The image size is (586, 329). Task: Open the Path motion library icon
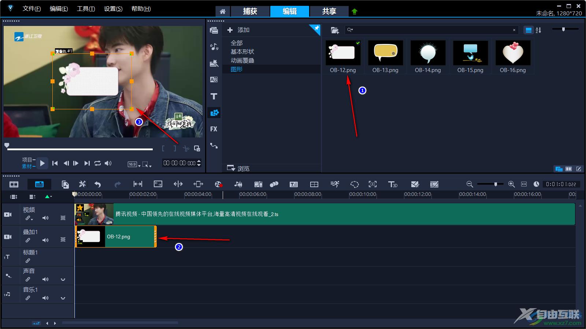click(214, 145)
